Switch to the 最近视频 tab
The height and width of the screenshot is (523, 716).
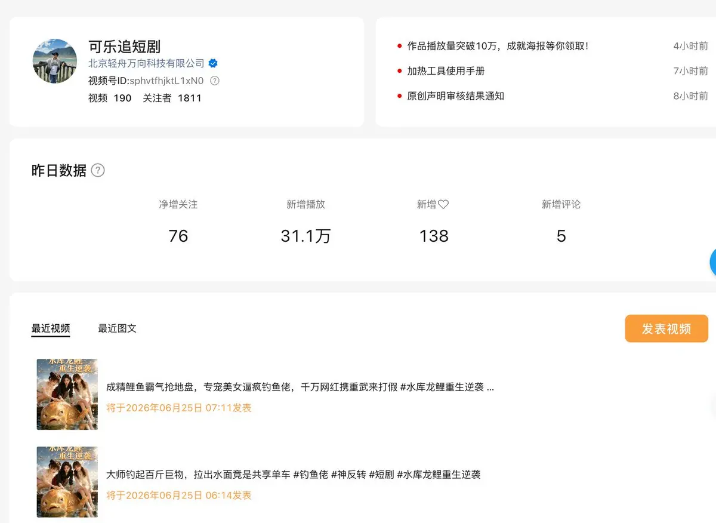[x=51, y=328]
